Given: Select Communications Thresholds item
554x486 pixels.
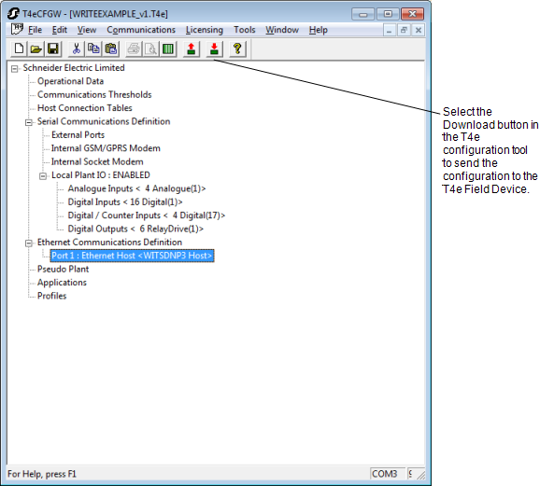Looking at the screenshot, I should pyautogui.click(x=94, y=94).
